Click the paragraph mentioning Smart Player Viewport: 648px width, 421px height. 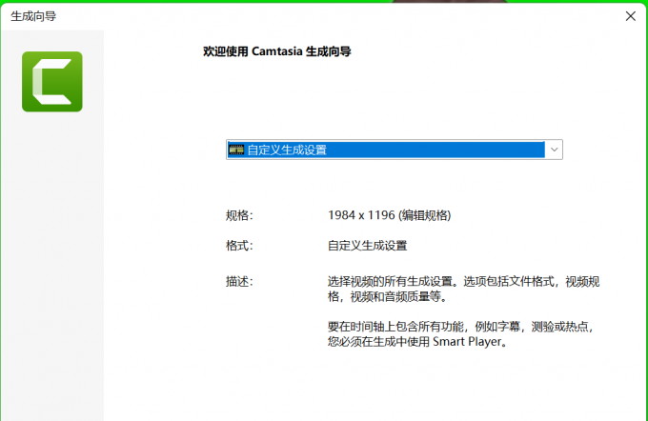pos(461,334)
